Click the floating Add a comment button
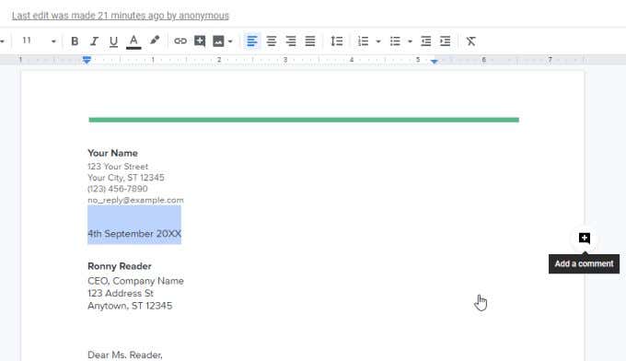 [585, 238]
